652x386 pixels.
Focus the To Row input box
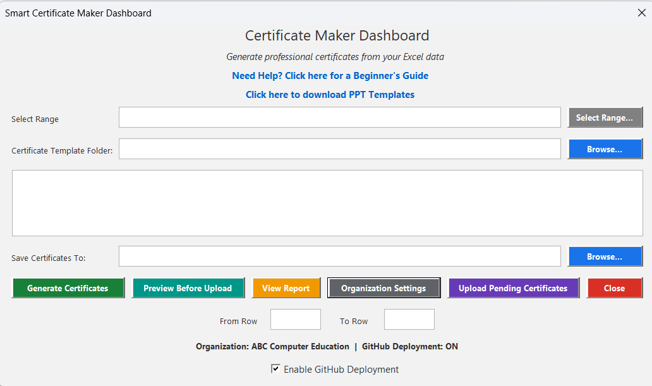point(409,320)
